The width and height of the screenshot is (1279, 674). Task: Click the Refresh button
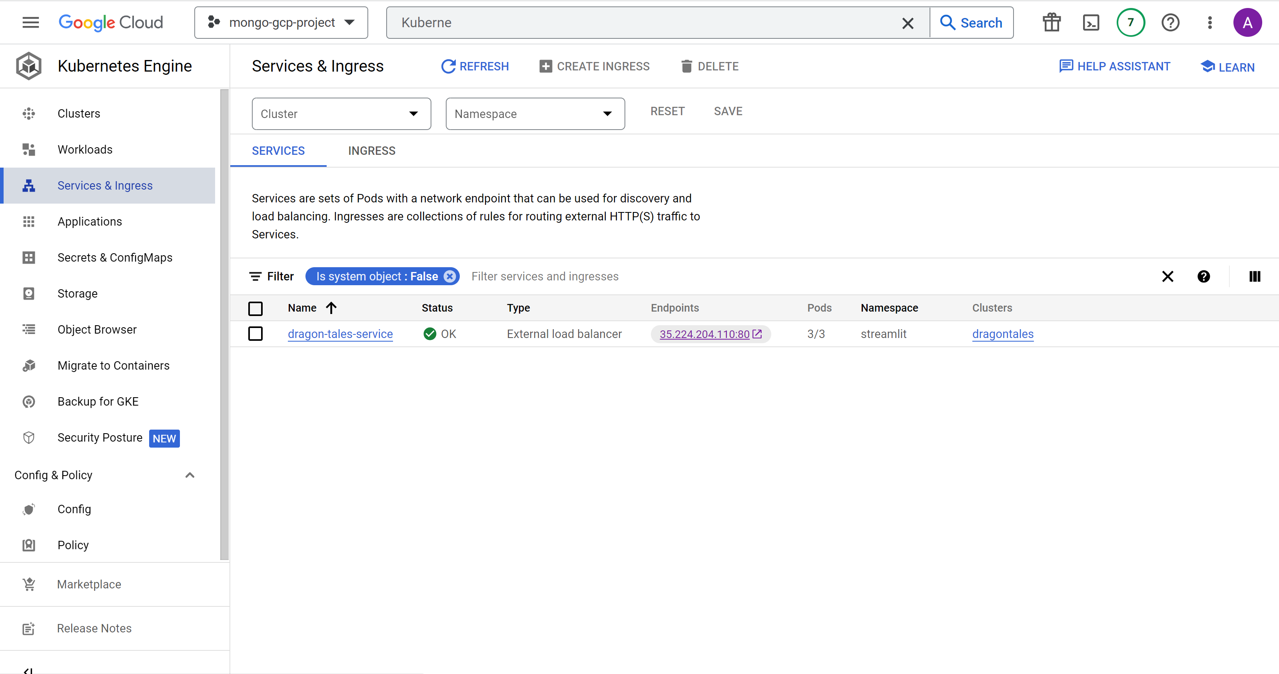475,66
